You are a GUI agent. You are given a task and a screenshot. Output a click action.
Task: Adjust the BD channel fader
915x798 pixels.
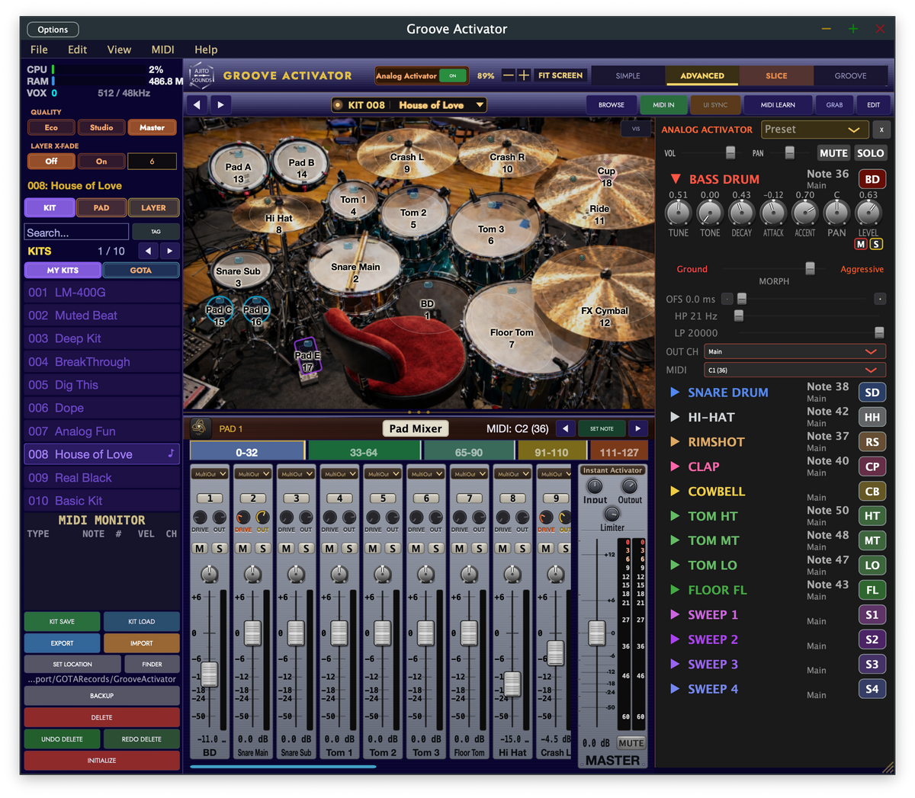[209, 675]
